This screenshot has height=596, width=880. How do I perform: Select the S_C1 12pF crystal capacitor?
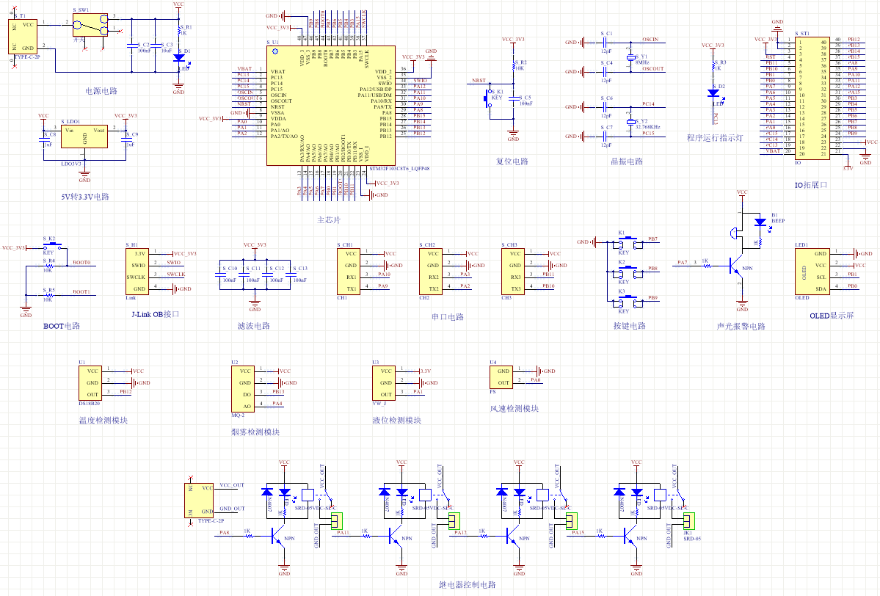point(606,42)
